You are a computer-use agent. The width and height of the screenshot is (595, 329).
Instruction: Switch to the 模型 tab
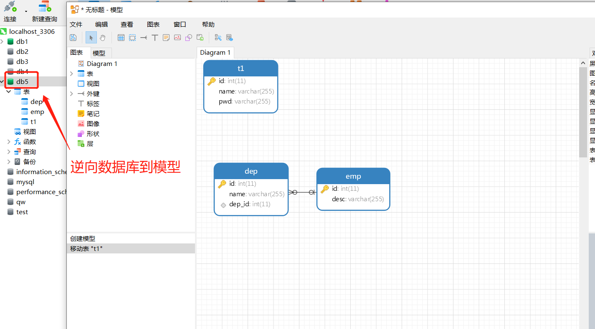tap(99, 53)
